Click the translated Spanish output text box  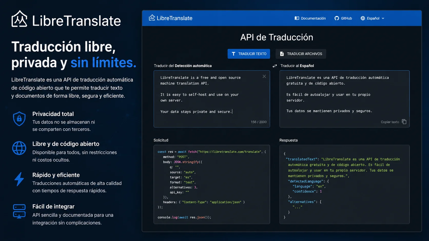click(345, 99)
